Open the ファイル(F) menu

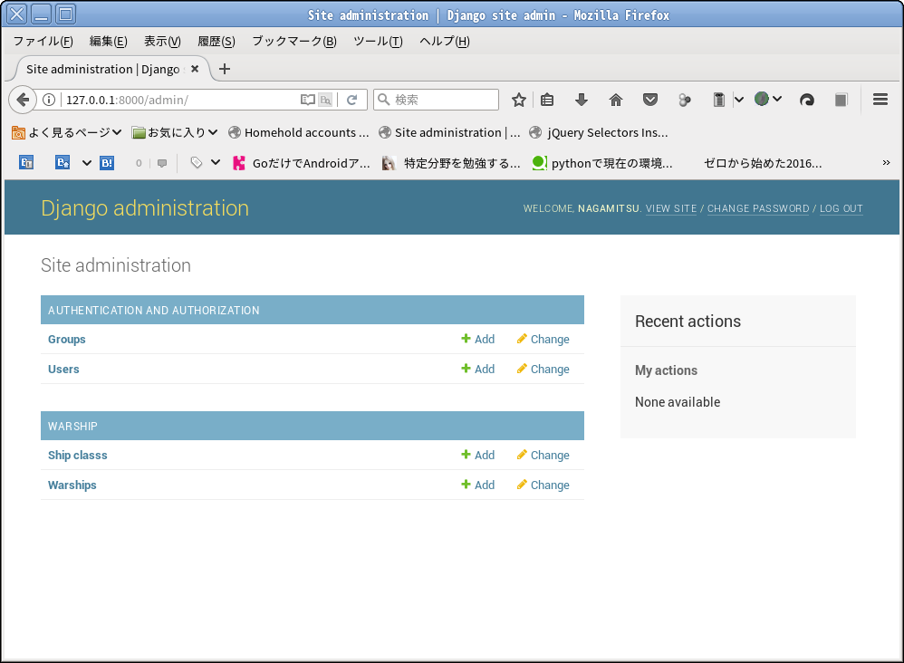tap(43, 41)
